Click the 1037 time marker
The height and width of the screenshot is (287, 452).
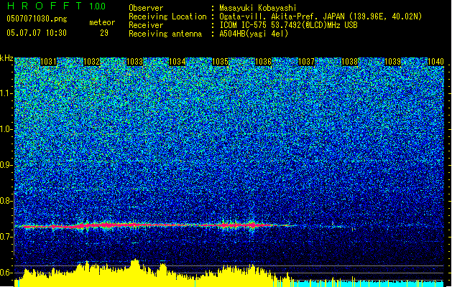[306, 62]
